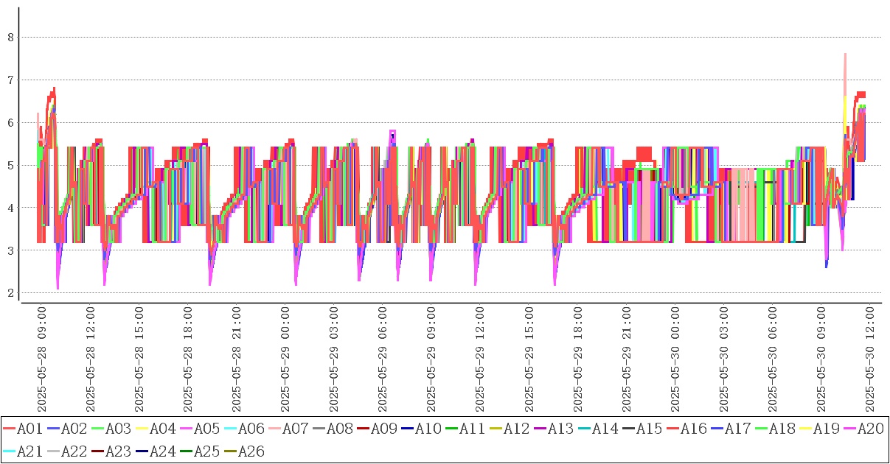Click the y-axis value 2 label
The image size is (890, 464).
coord(10,293)
